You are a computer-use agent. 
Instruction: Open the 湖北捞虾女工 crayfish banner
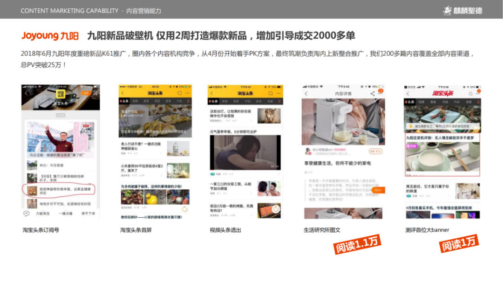click(442, 119)
